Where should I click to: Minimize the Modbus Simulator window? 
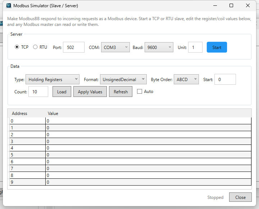pos(215,6)
